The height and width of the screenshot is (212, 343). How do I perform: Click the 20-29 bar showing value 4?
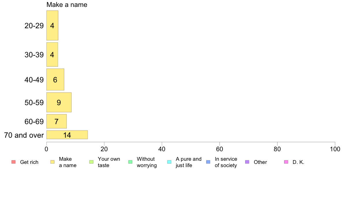point(52,25)
